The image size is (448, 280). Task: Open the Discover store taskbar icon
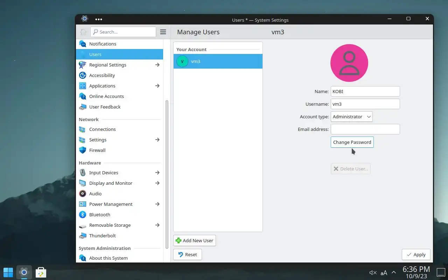[x=41, y=272]
